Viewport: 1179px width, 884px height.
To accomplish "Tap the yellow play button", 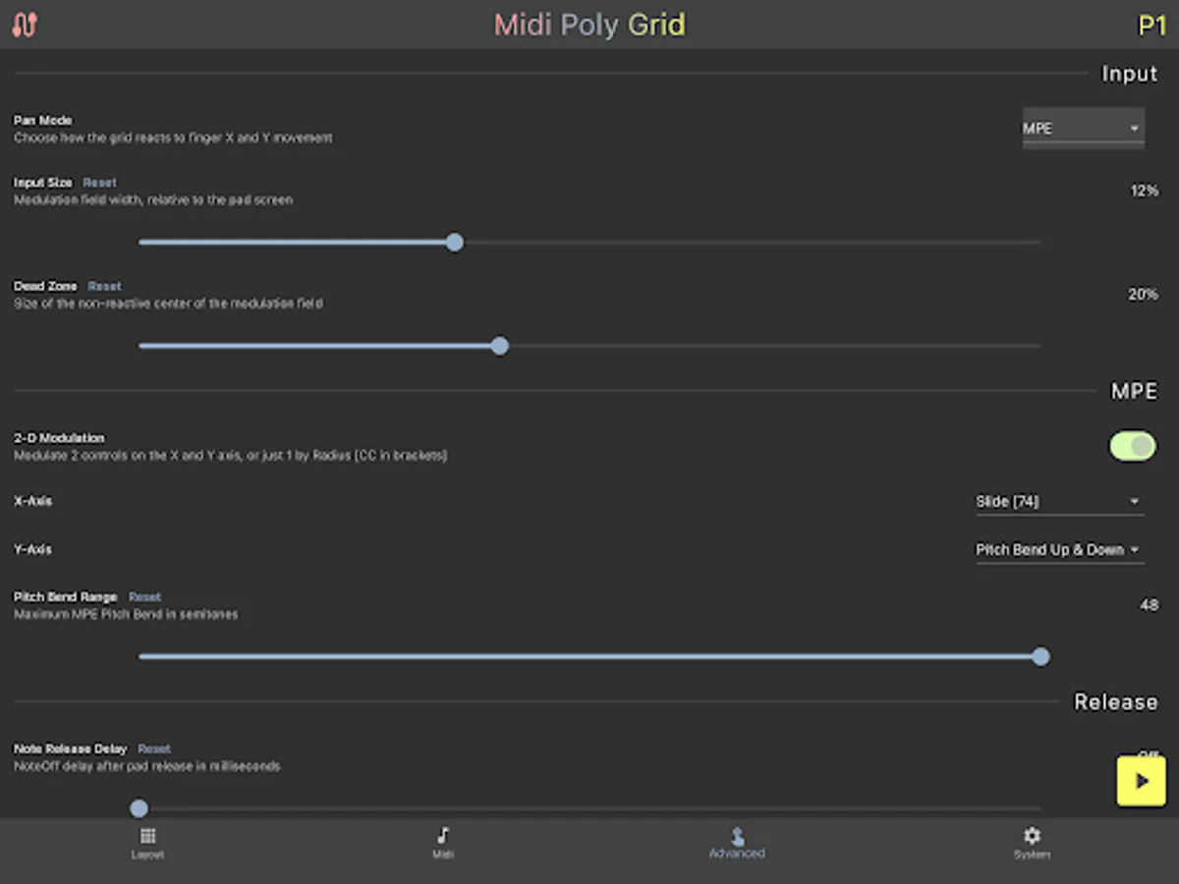I will [x=1141, y=781].
